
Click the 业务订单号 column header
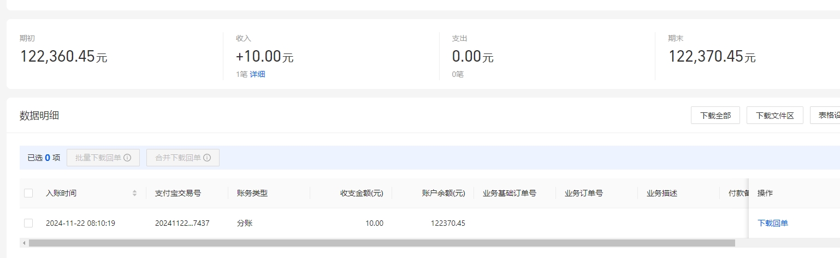(584, 193)
